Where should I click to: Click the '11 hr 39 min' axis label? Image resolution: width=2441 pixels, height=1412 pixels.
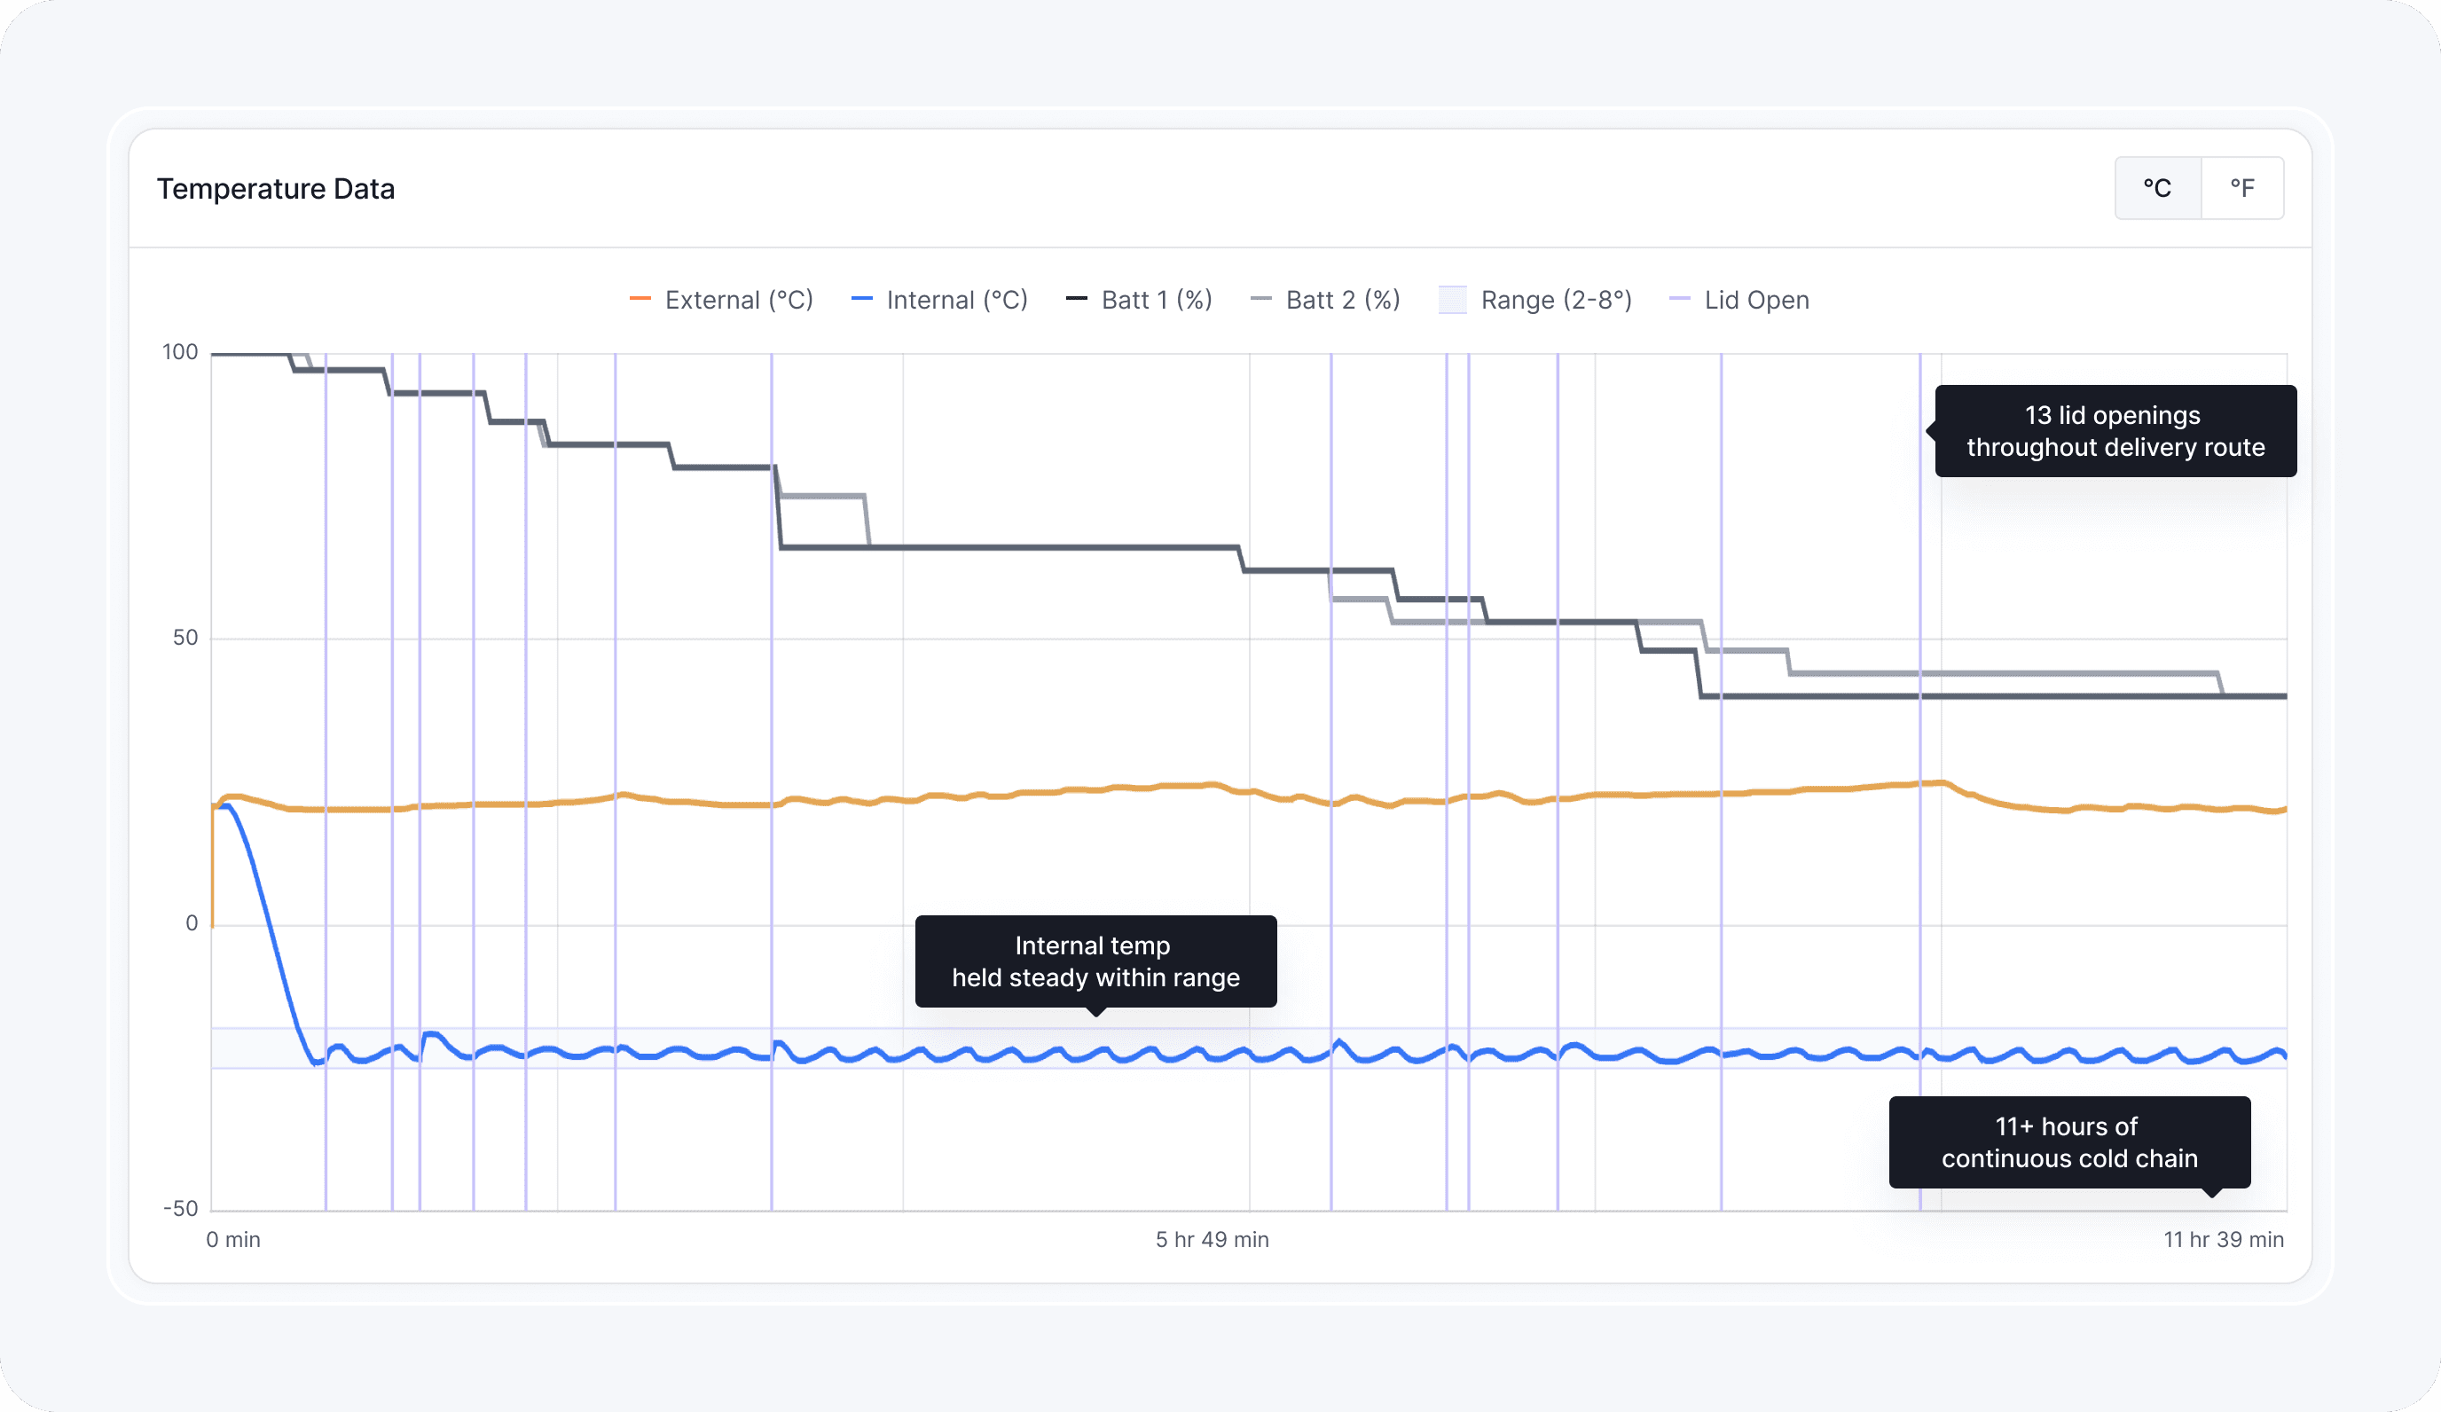click(x=2222, y=1240)
